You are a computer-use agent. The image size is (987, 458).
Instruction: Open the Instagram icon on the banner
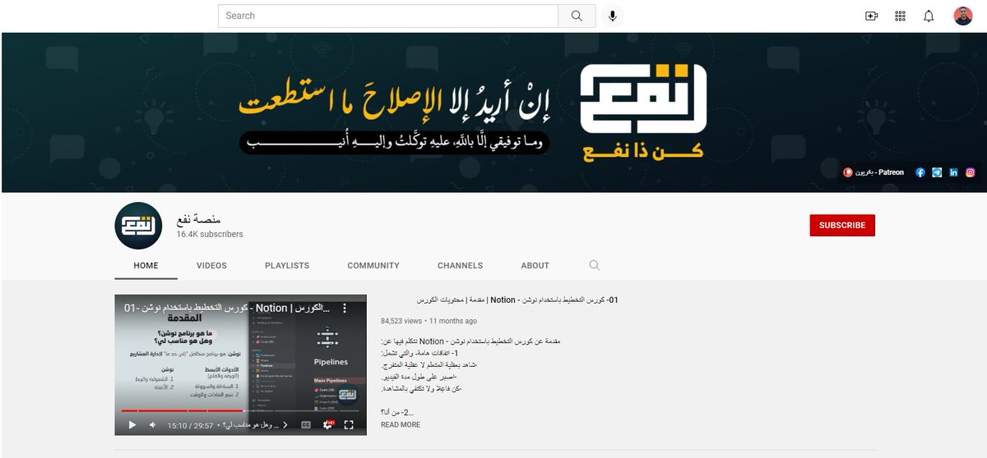click(971, 172)
